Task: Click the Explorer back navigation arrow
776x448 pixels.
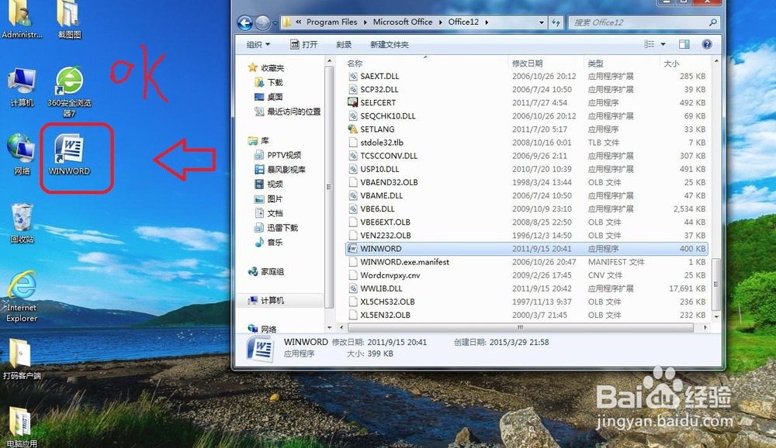Action: click(x=245, y=22)
